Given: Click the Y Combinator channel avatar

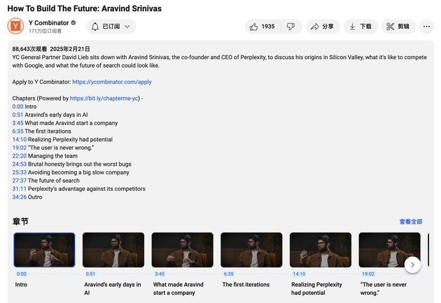Looking at the screenshot, I should point(16,26).
